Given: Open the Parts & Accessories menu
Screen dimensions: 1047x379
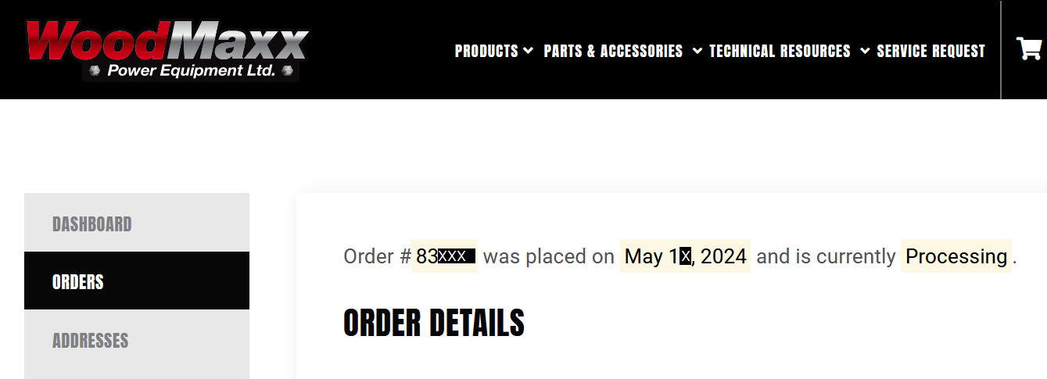Looking at the screenshot, I should 613,52.
